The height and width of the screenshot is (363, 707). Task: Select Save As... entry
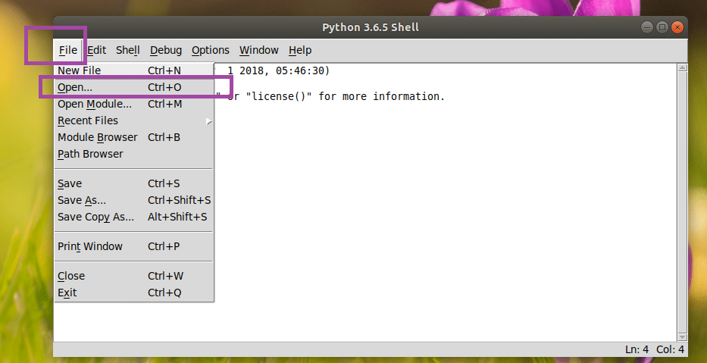click(134, 200)
